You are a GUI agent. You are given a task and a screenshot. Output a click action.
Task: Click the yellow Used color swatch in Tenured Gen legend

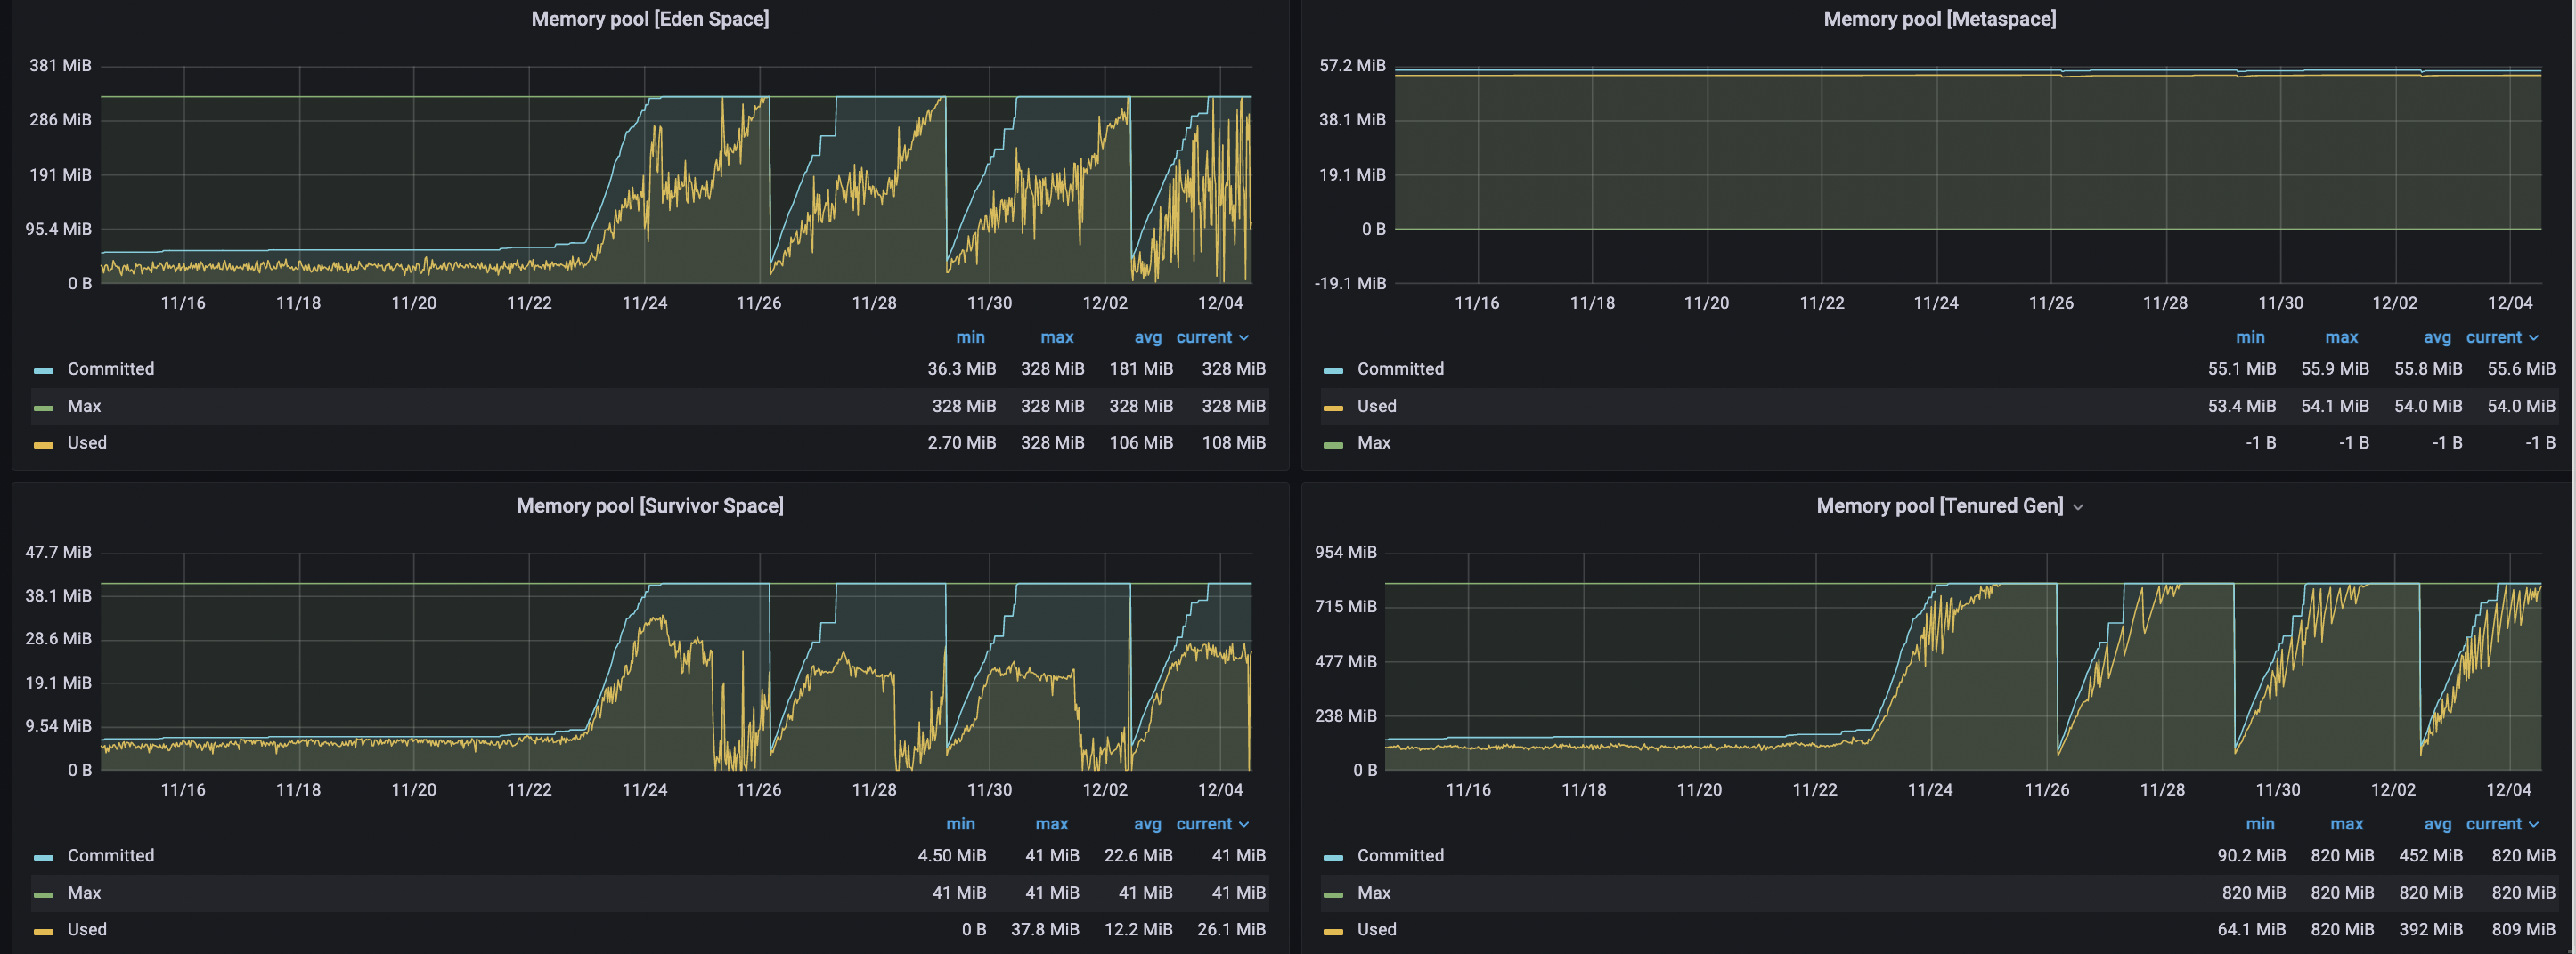(x=1333, y=929)
